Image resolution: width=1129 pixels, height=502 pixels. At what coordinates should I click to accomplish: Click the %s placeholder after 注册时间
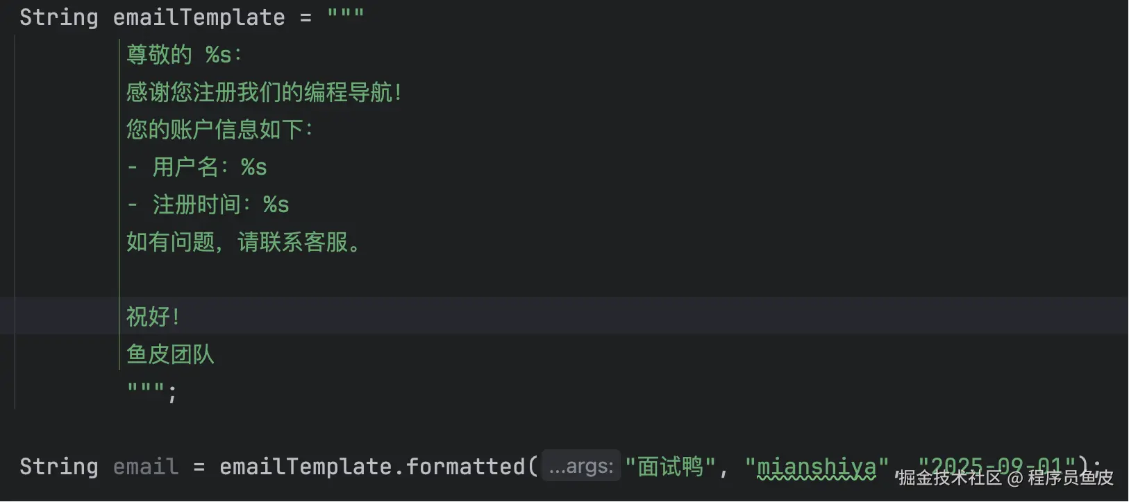(x=276, y=205)
